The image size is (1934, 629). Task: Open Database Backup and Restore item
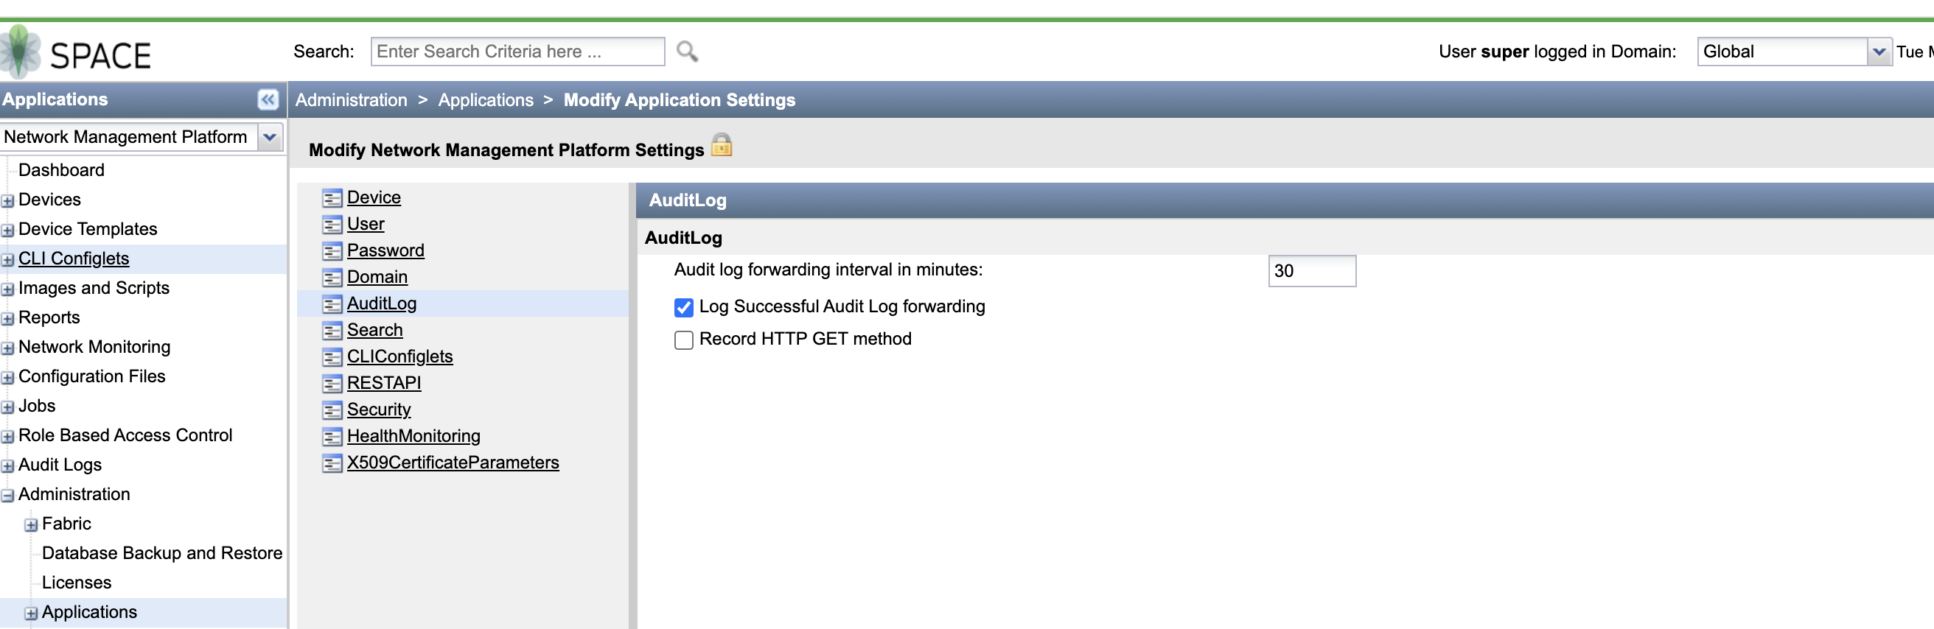tap(162, 552)
